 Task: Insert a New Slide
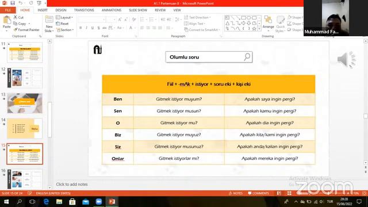click(49, 24)
